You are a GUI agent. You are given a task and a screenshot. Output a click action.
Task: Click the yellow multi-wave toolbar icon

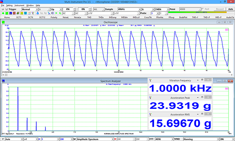click(x=22, y=13)
